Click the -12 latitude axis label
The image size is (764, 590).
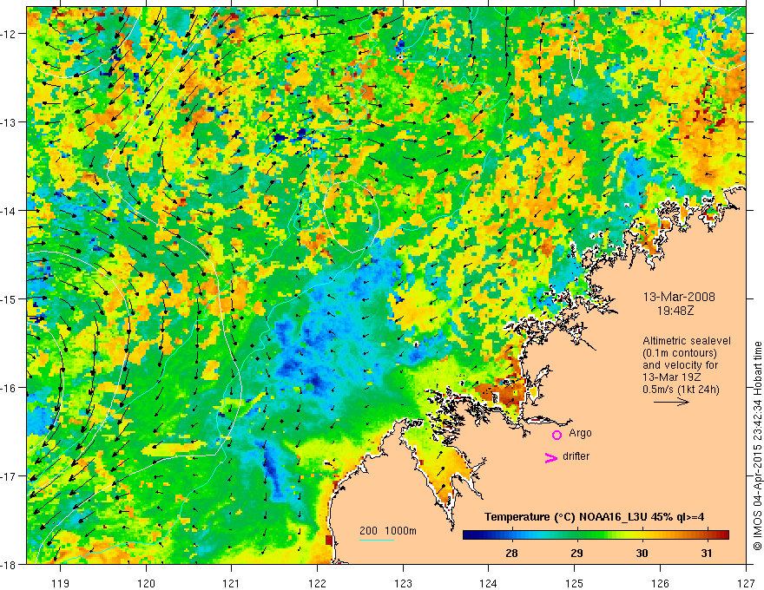point(9,34)
